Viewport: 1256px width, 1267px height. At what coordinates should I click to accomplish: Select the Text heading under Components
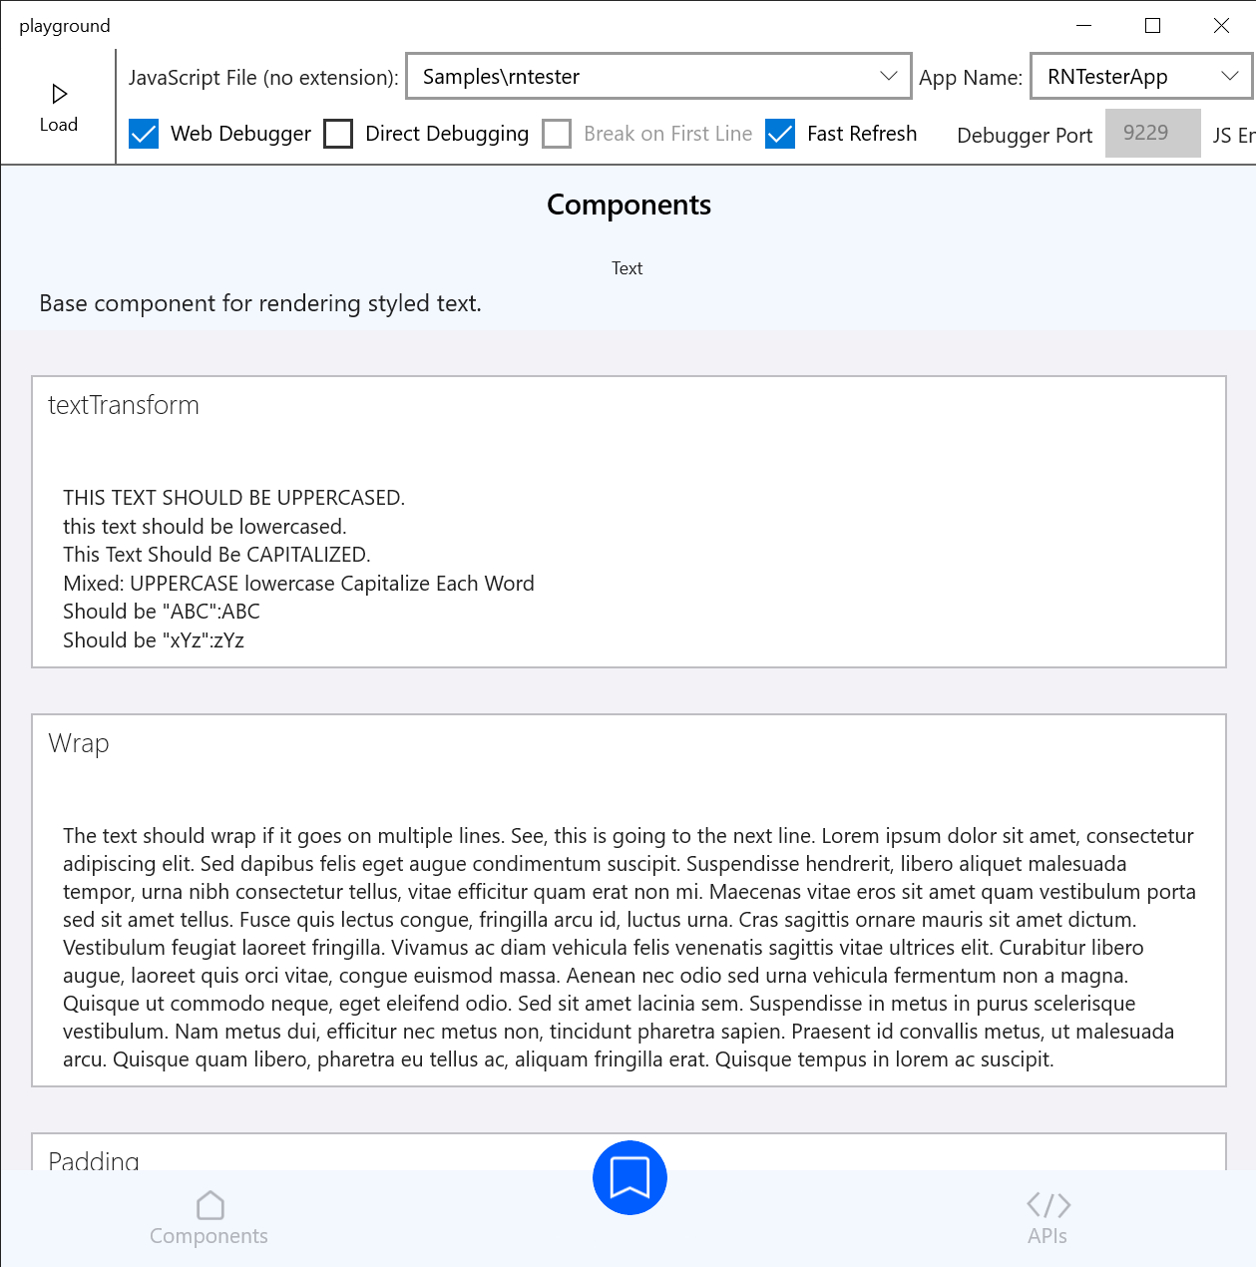click(627, 267)
